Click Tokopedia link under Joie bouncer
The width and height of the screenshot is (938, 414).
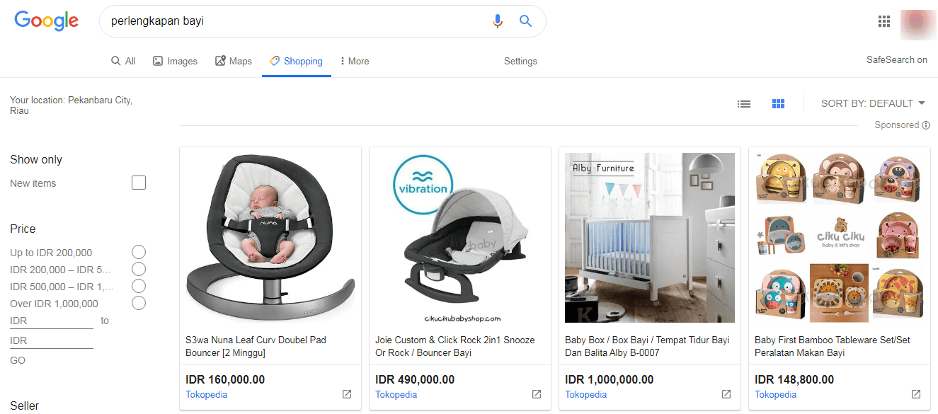pyautogui.click(x=396, y=395)
